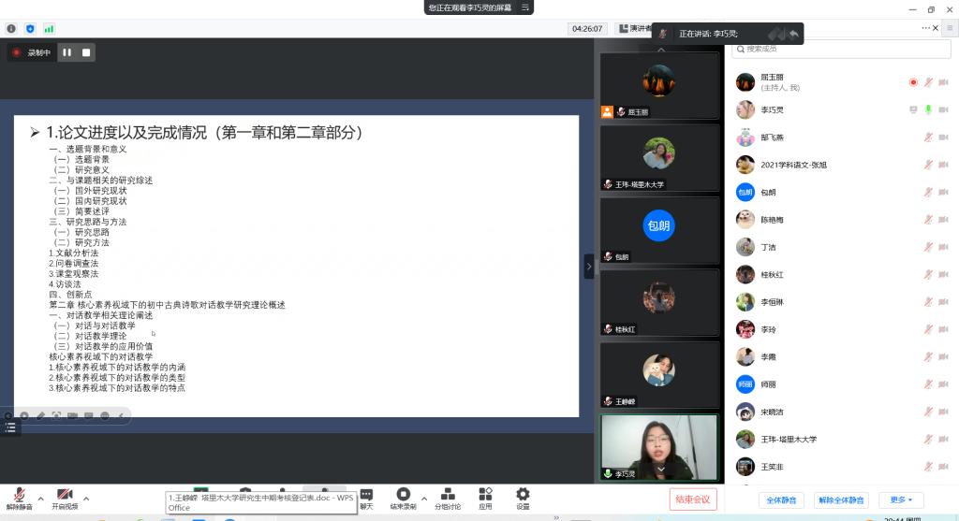Open breakout rooms (分组讨论)
Image resolution: width=959 pixels, height=521 pixels.
pos(448,494)
